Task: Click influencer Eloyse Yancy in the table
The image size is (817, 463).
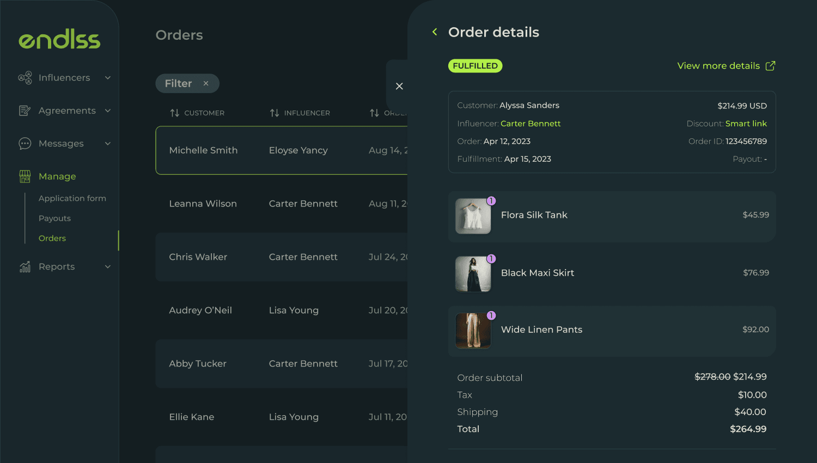Action: coord(298,150)
